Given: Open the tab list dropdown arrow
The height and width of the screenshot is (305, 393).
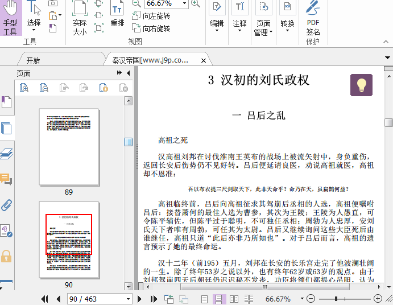Looking at the screenshot, I should coord(387,58).
